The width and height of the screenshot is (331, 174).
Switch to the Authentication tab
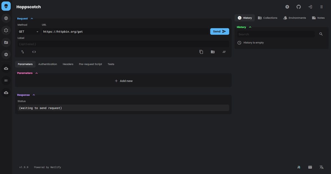[48, 64]
